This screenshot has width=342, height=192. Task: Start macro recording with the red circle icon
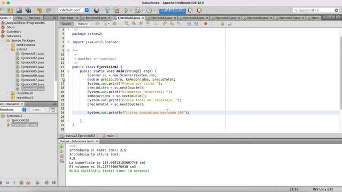click(206, 23)
